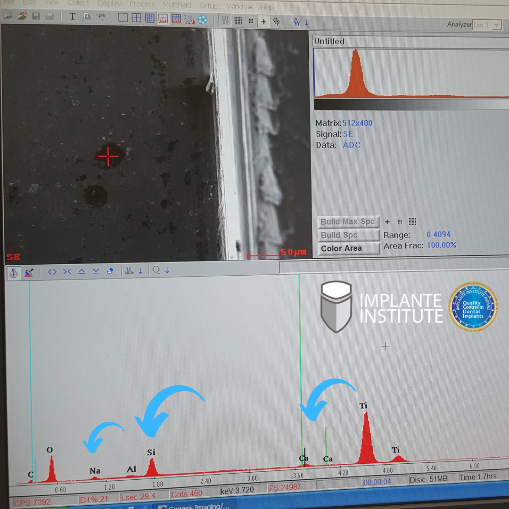Select the four-quadrant layout icon
509x509 pixels.
click(136, 18)
